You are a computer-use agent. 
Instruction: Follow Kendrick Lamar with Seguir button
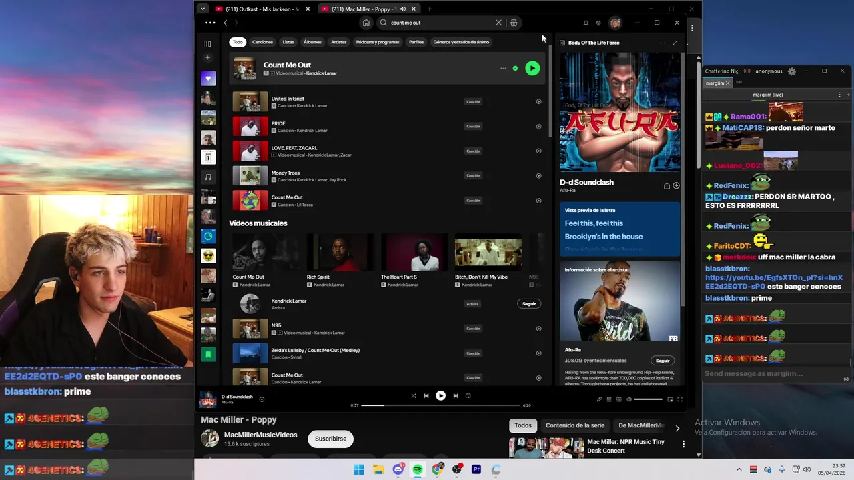click(529, 304)
